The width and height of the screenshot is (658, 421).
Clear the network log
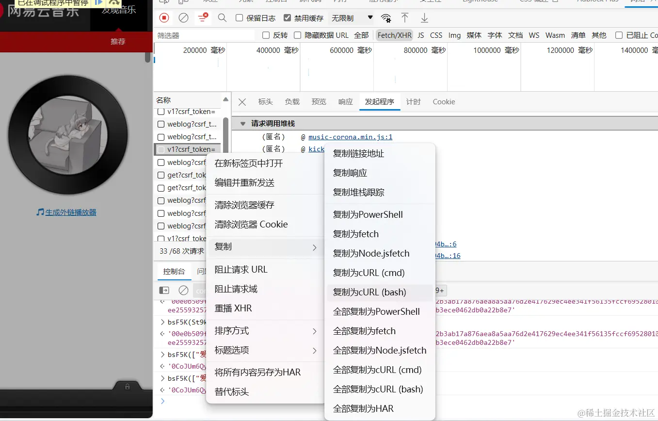pyautogui.click(x=183, y=18)
